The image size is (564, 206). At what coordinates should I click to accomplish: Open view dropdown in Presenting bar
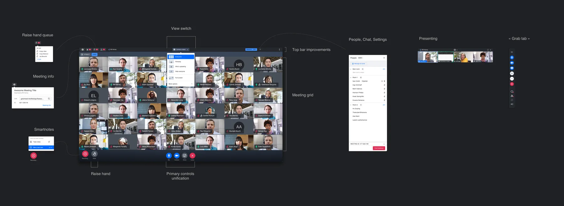click(456, 50)
